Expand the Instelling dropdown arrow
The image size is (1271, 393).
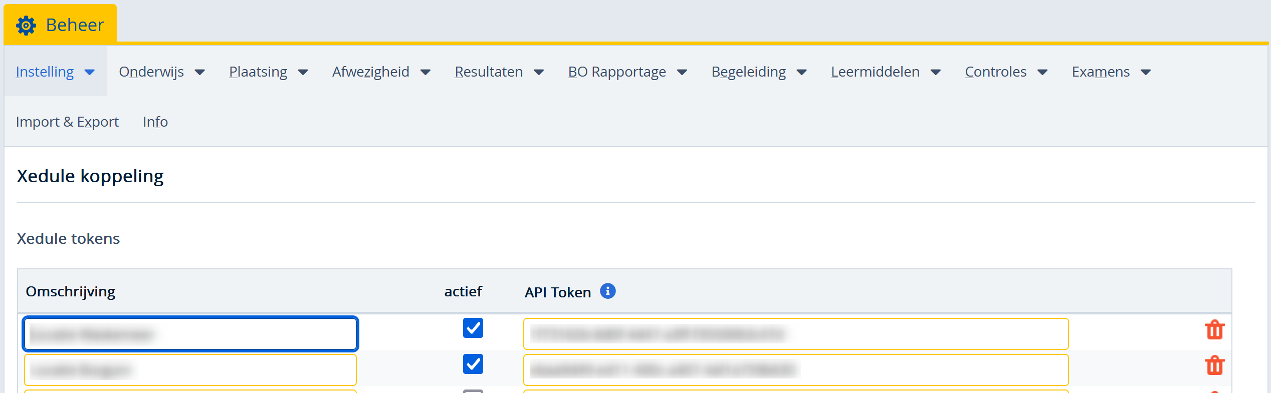pyautogui.click(x=90, y=73)
